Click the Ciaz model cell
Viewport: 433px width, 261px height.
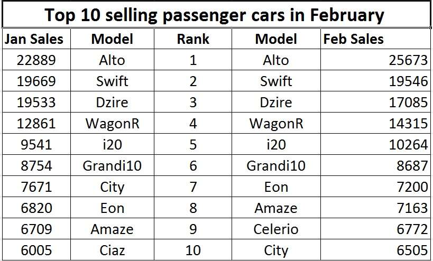click(112, 250)
